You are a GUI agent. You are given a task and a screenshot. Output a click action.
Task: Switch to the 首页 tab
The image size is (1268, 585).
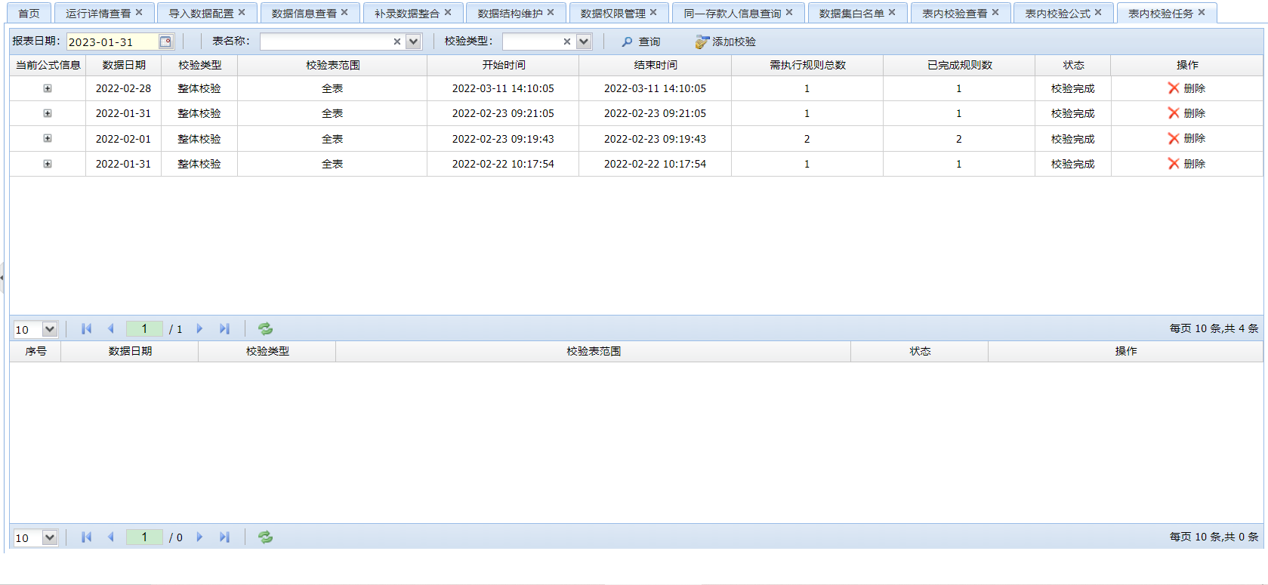29,13
